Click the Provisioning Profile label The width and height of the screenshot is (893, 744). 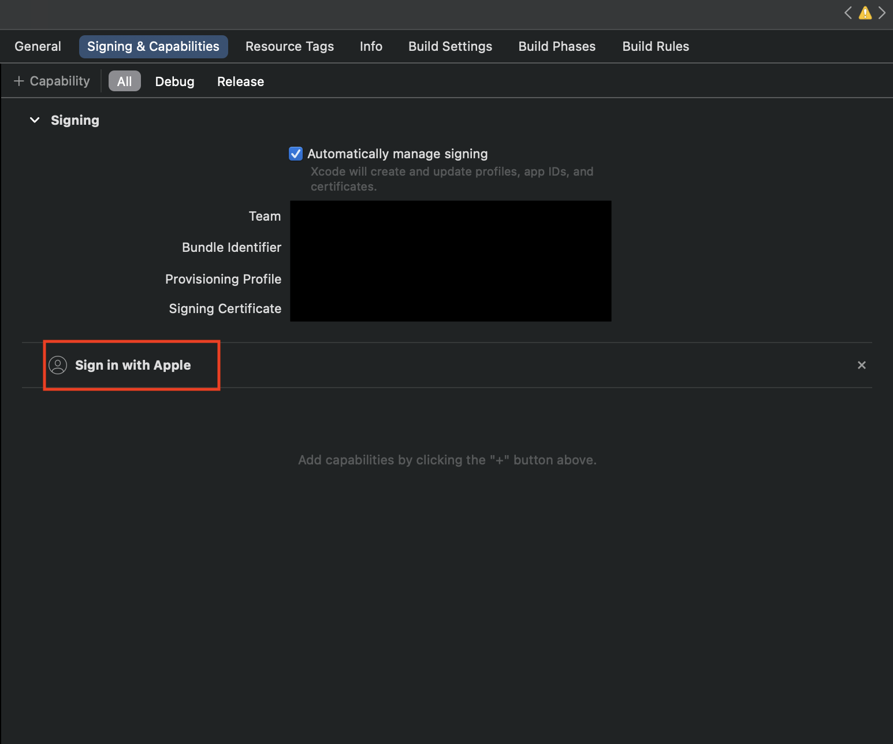coord(223,279)
